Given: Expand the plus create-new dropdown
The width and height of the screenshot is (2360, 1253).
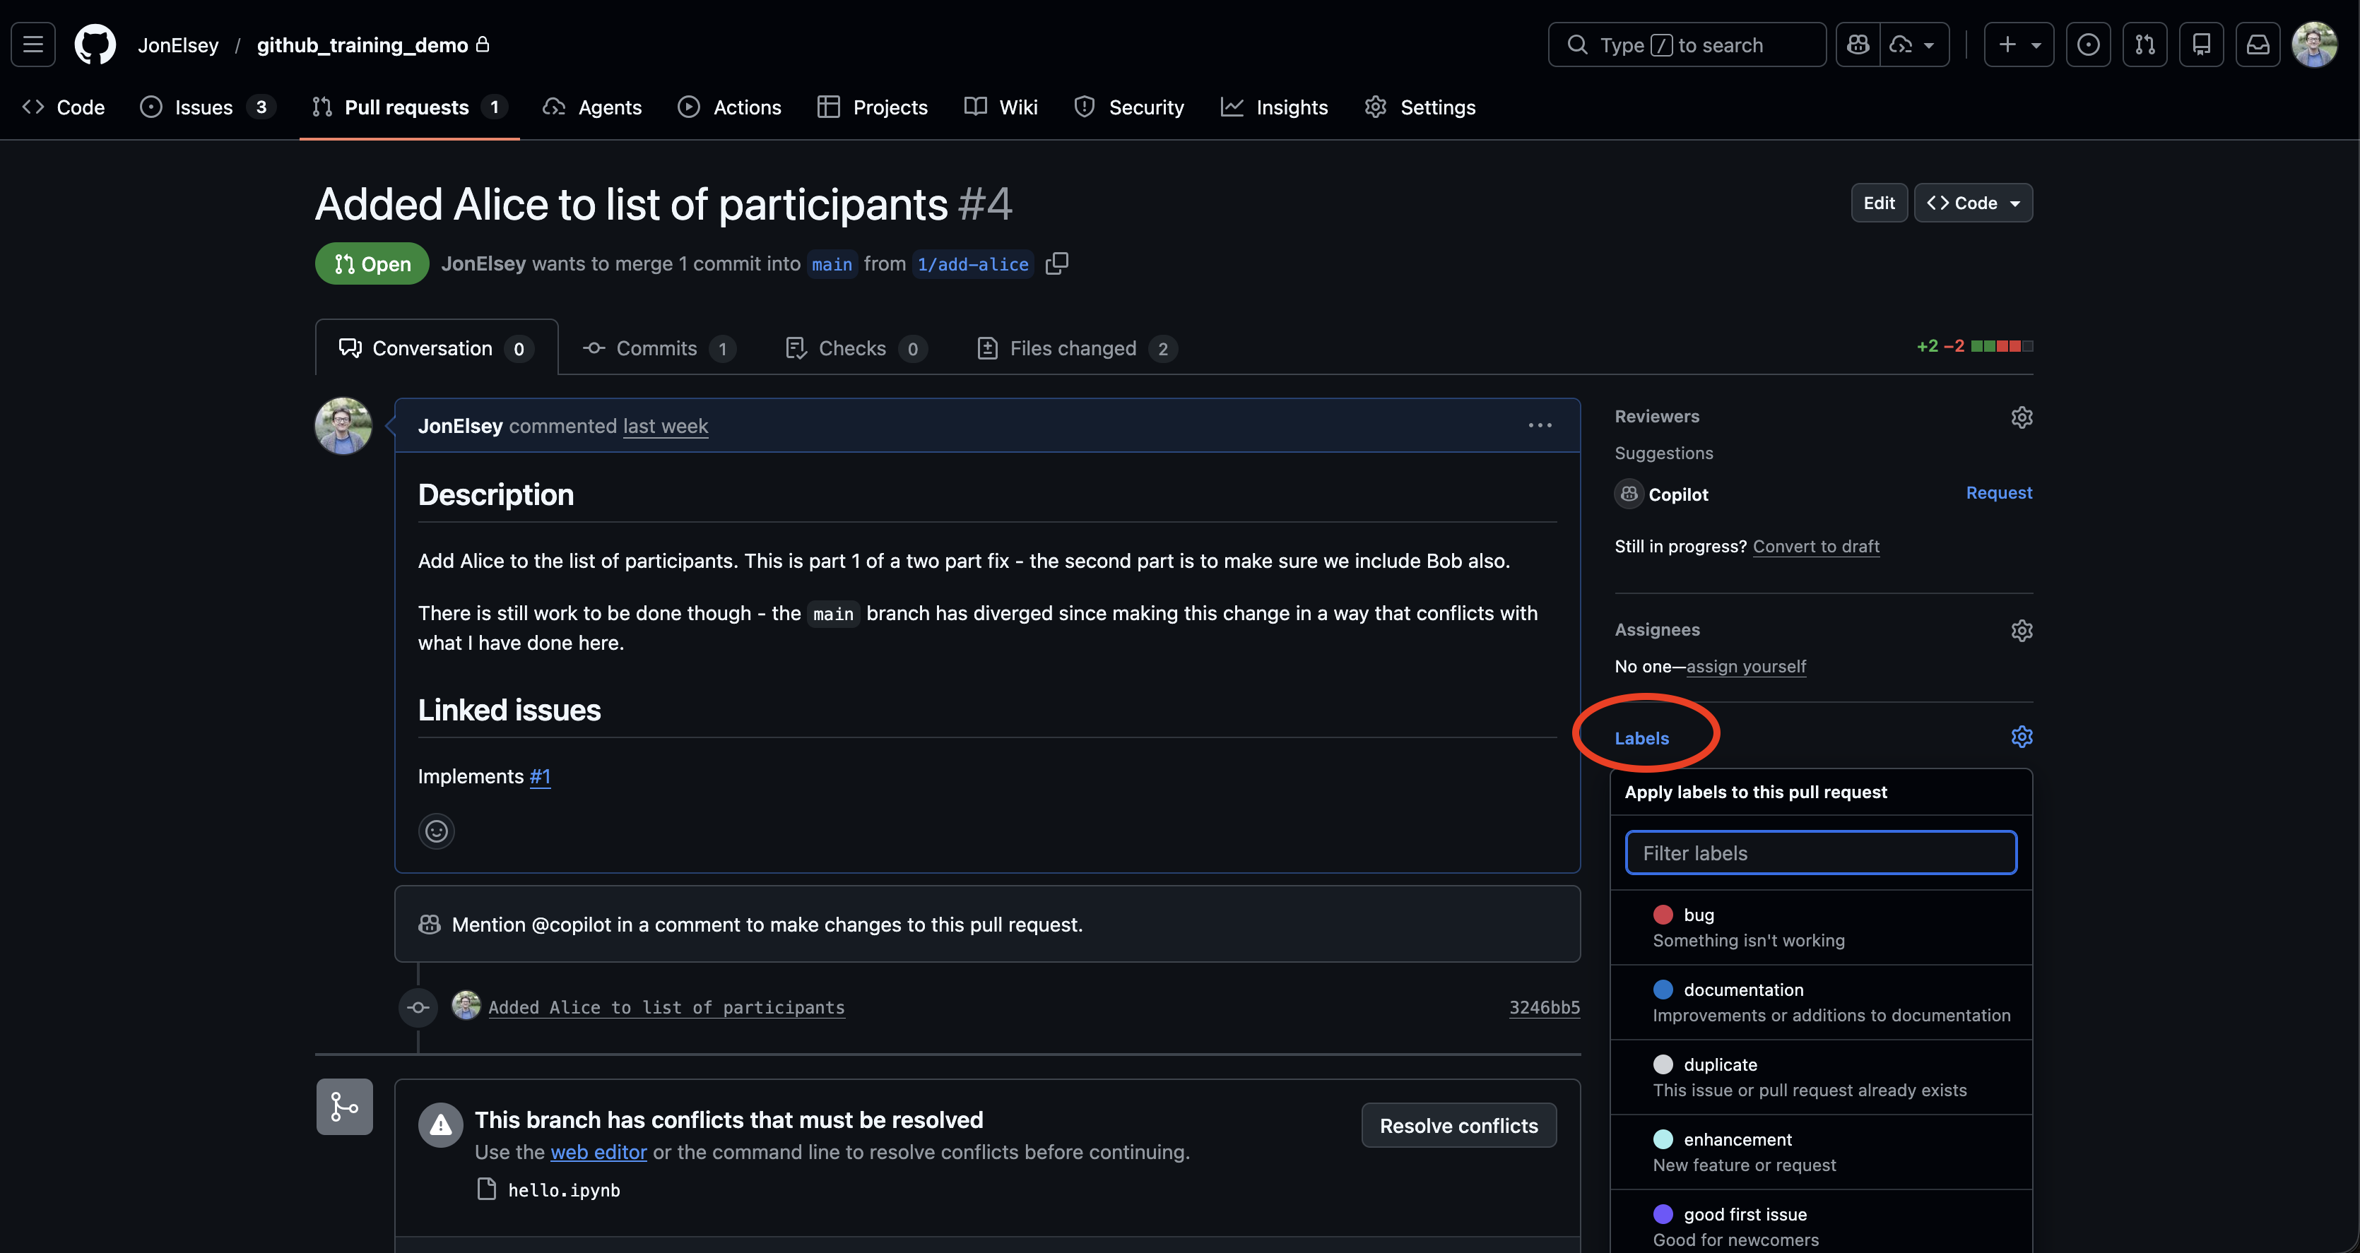Looking at the screenshot, I should (2018, 44).
